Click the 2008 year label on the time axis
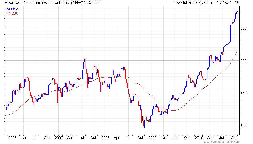This screenshot has width=253, height=144. click(x=106, y=138)
